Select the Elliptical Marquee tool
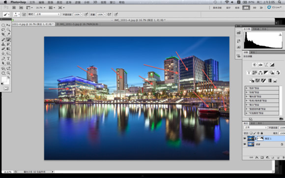 (x=3, y=25)
